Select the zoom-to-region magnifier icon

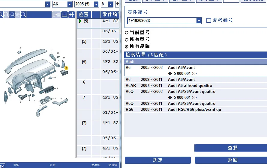coord(12,15)
